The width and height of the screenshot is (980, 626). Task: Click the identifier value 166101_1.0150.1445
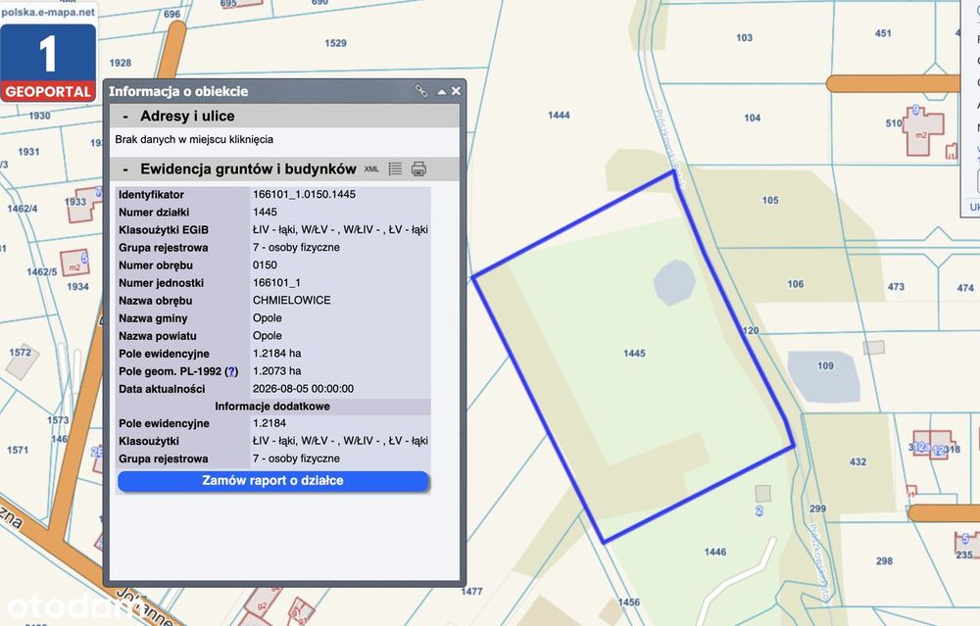[304, 194]
